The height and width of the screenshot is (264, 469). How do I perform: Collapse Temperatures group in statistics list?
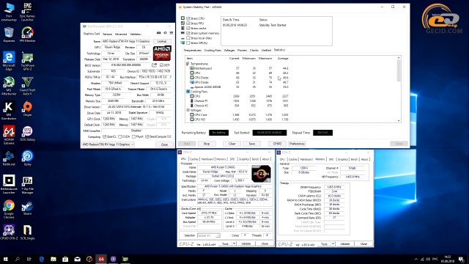point(188,64)
